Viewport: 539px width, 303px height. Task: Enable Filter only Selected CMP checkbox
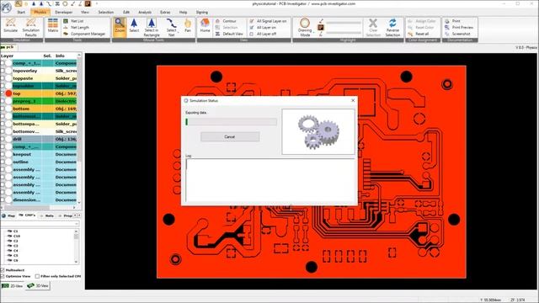37,276
